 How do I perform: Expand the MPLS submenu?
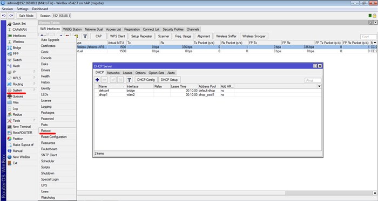coord(22,78)
